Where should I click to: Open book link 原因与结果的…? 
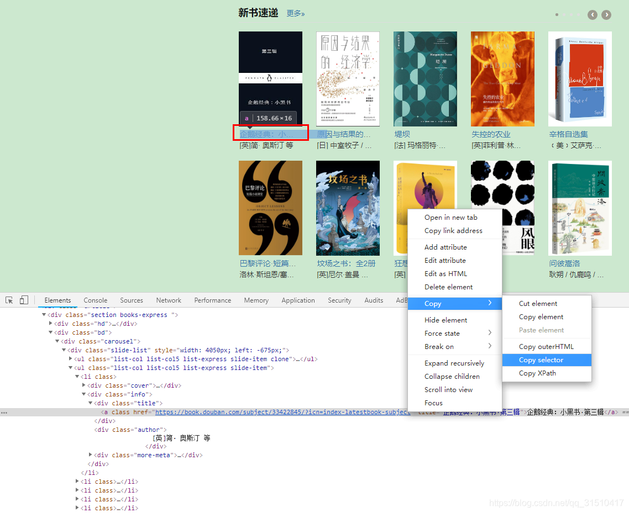(344, 134)
